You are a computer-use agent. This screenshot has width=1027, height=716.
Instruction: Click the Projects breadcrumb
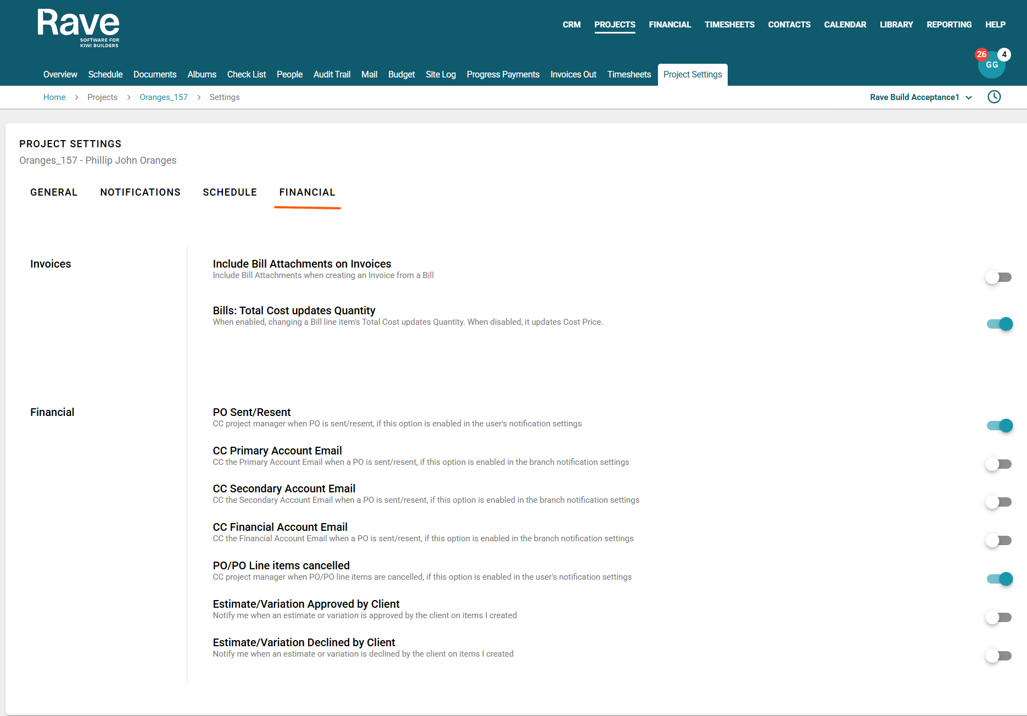[102, 97]
